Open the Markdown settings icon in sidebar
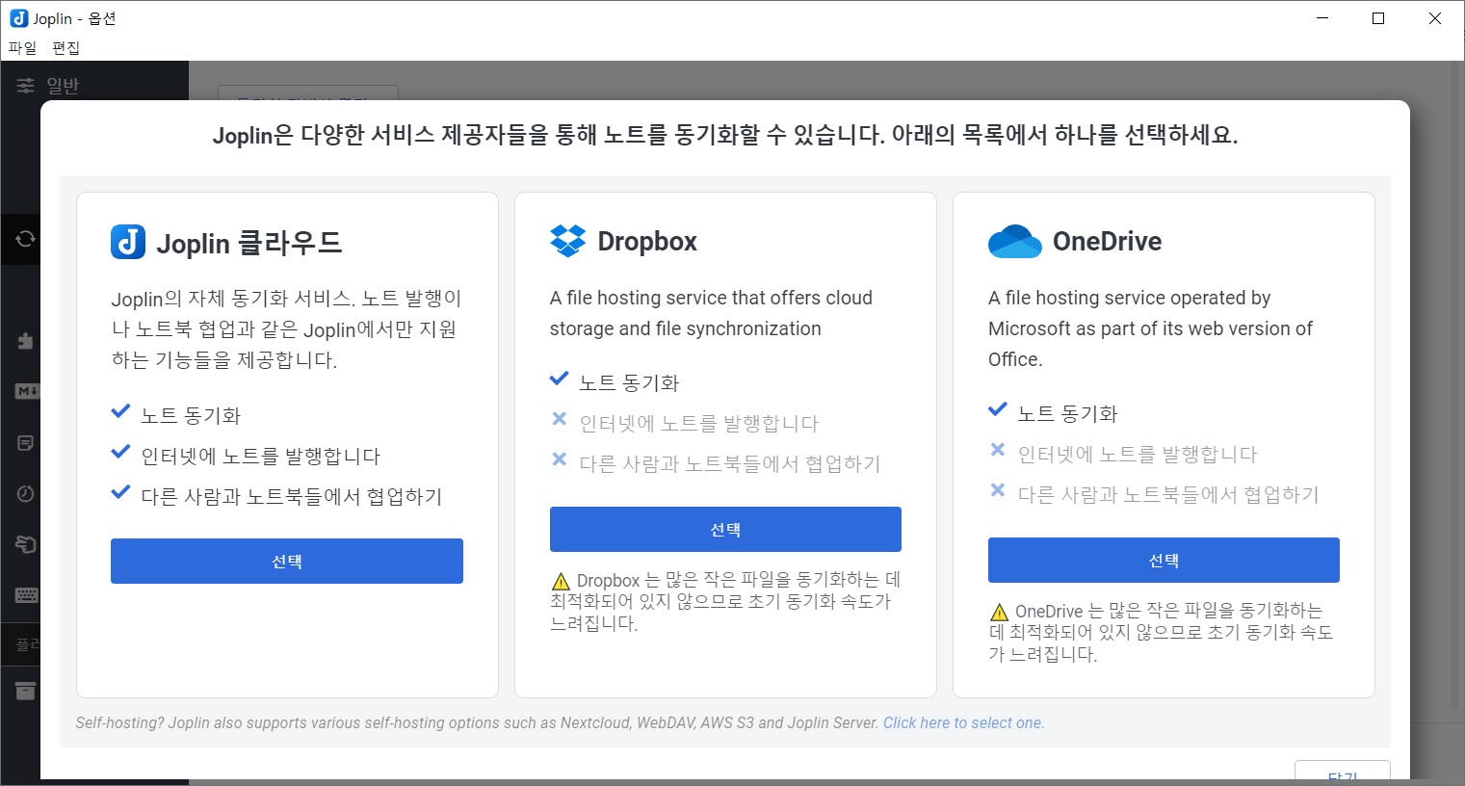Viewport: 1465px width, 786px height. coord(26,391)
